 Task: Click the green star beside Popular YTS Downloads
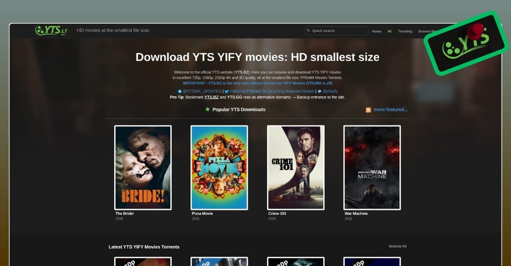(x=208, y=109)
